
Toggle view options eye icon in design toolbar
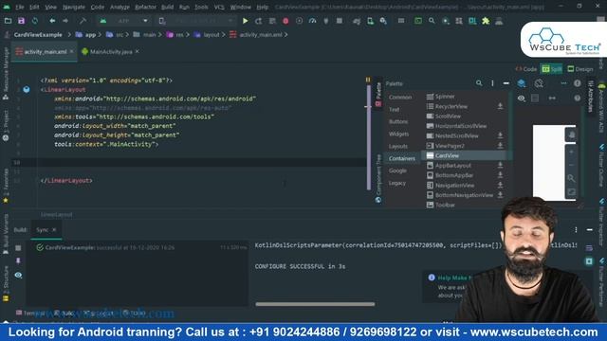(x=522, y=99)
